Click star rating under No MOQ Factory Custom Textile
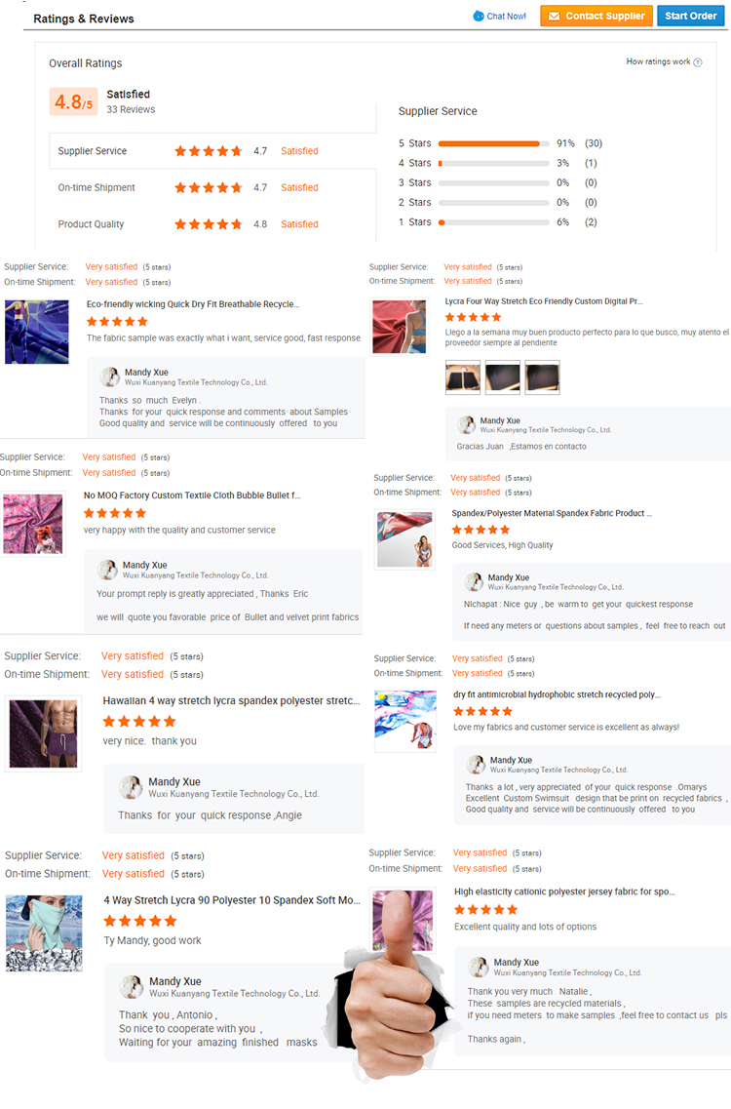Viewport: 731px width, 1109px height. pyautogui.click(x=115, y=513)
